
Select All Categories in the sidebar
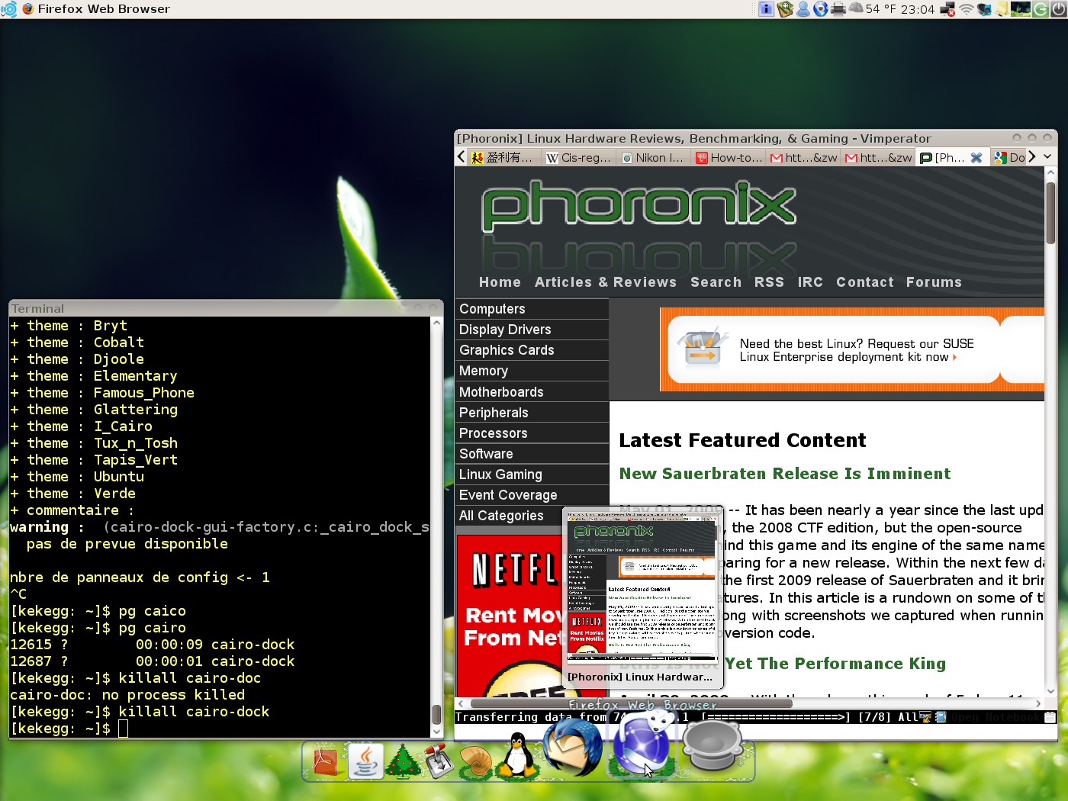tap(509, 516)
